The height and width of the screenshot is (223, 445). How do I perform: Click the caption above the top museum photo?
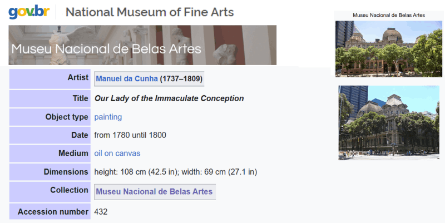[389, 15]
